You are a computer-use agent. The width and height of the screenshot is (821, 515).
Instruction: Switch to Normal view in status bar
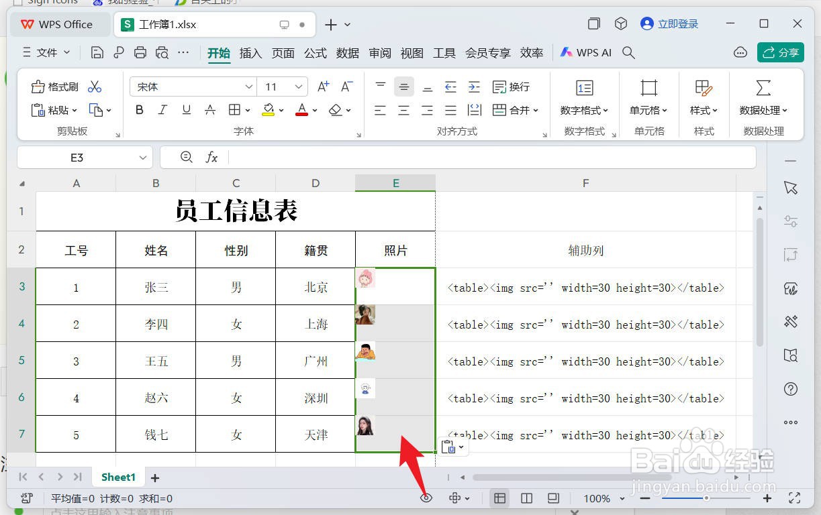(x=499, y=498)
